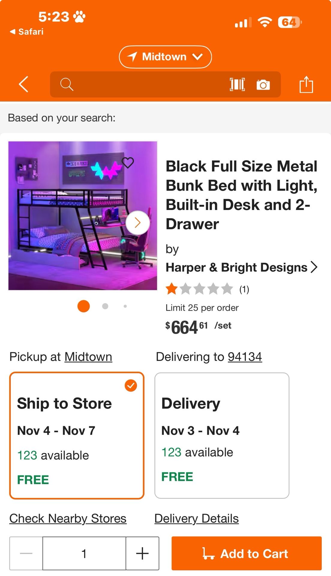Increase quantity with the plus stepper
The image size is (331, 576).
(142, 553)
